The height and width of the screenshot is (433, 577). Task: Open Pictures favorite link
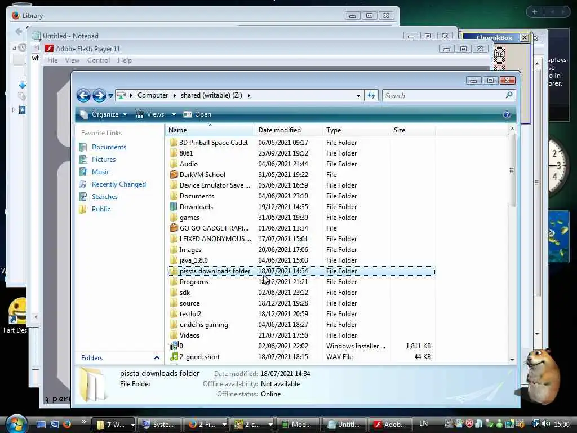pos(104,160)
